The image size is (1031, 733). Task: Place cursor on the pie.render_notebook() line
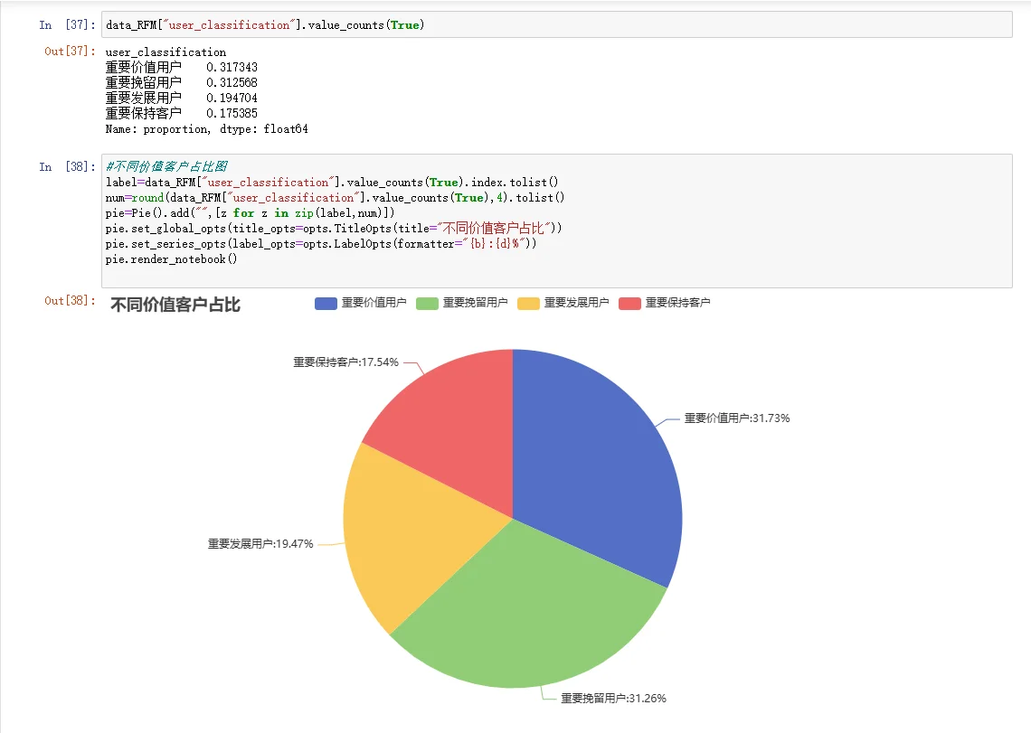click(x=171, y=259)
